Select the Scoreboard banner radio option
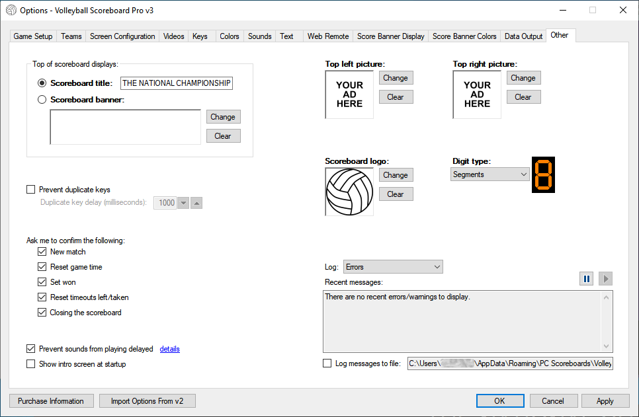Image resolution: width=639 pixels, height=417 pixels. click(42, 100)
